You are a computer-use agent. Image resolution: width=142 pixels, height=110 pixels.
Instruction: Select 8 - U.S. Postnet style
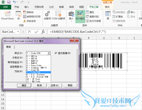(39, 74)
